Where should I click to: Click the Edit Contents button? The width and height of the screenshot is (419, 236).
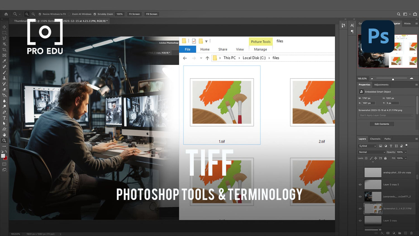click(382, 124)
